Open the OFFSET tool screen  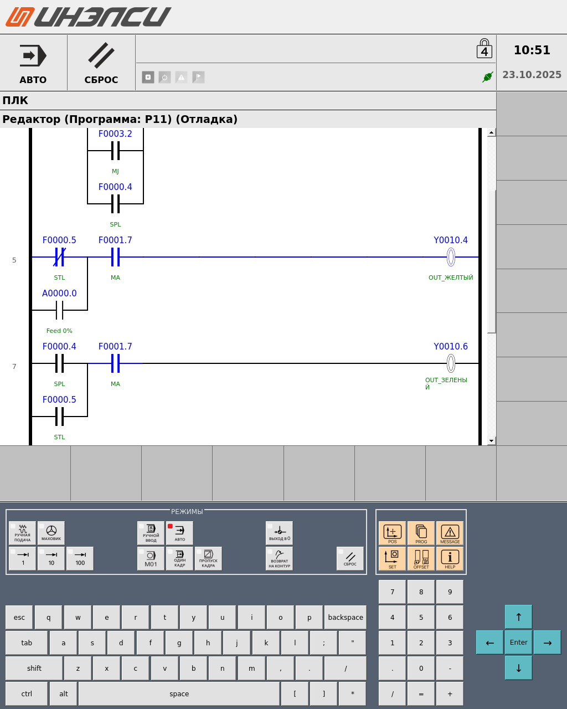(421, 558)
